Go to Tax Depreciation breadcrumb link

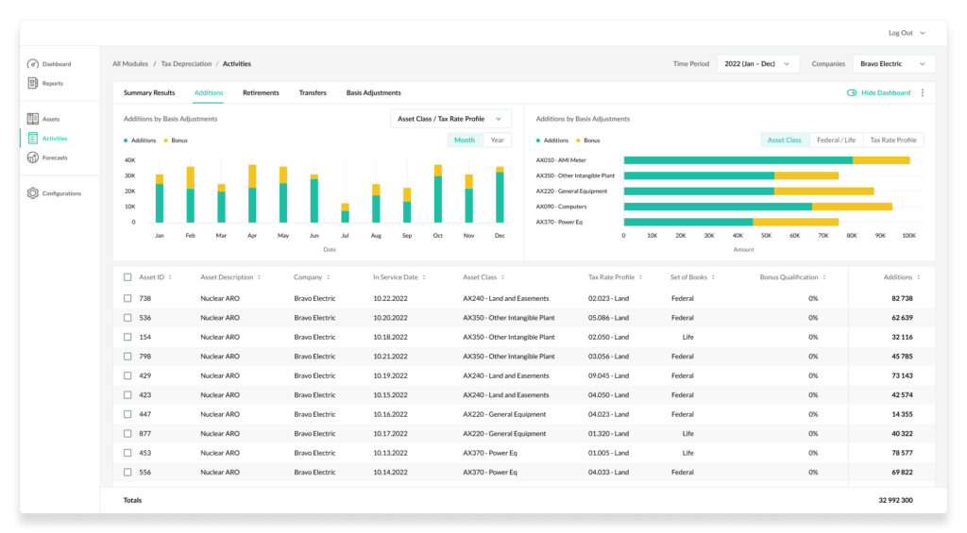[186, 64]
